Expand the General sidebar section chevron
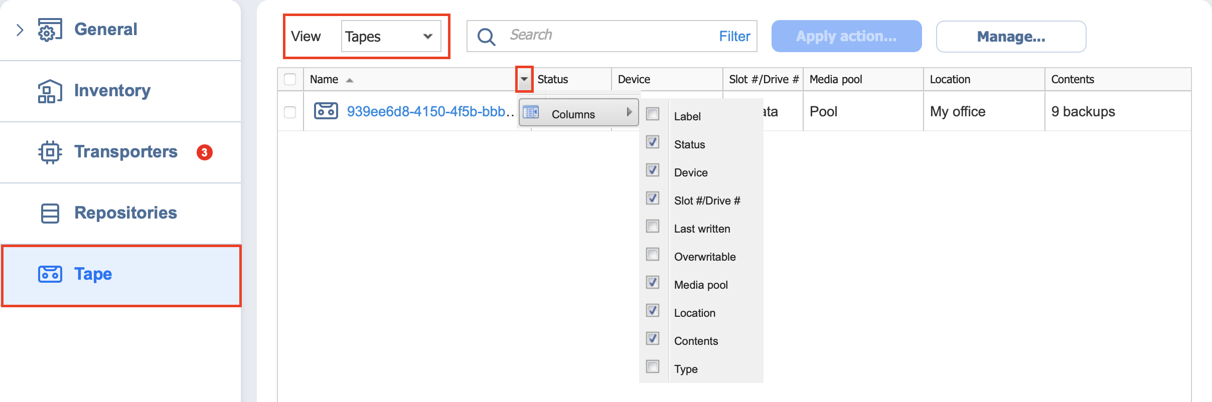The width and height of the screenshot is (1212, 402). pyautogui.click(x=20, y=30)
